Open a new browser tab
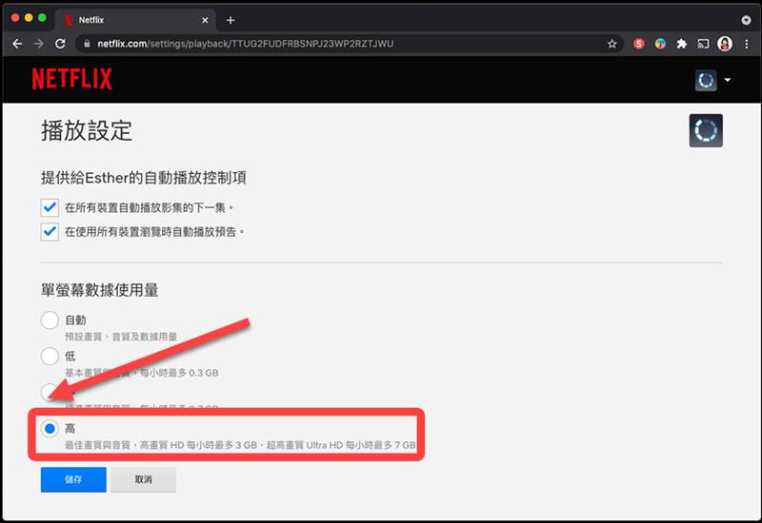The height and width of the screenshot is (523, 762). tap(231, 20)
